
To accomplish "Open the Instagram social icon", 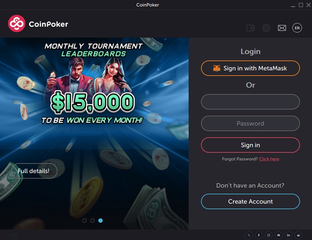I will point(269,235).
